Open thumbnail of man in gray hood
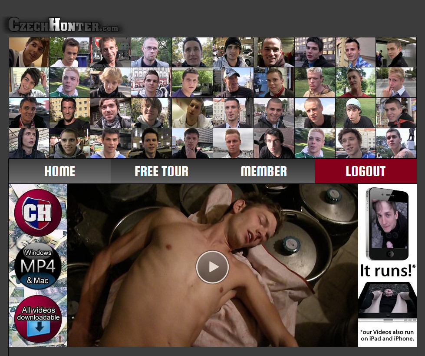425x356 pixels. (x=29, y=143)
